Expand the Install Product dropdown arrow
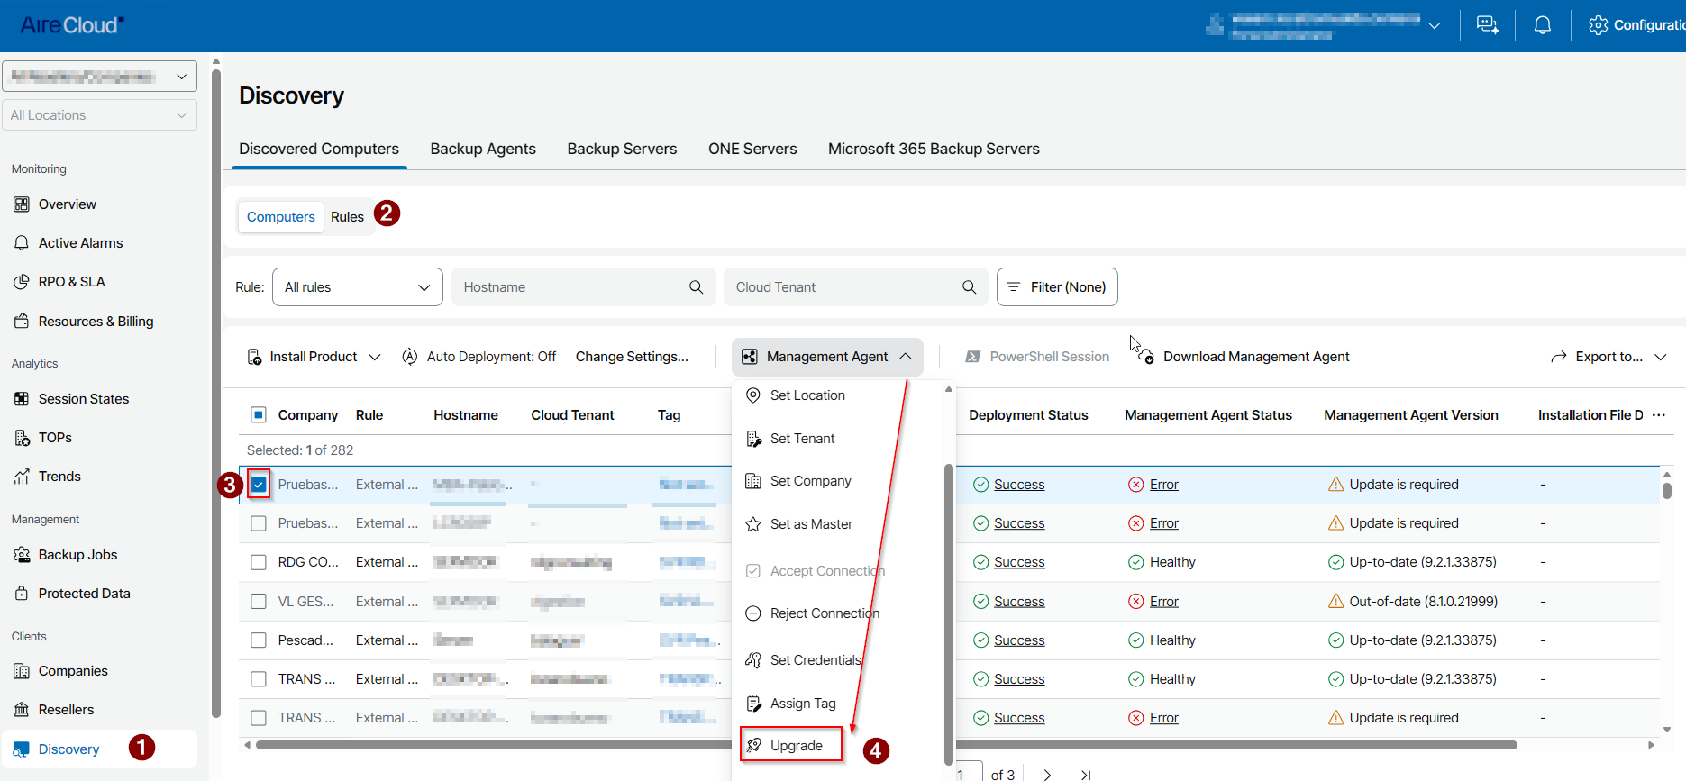The image size is (1686, 781). (375, 357)
